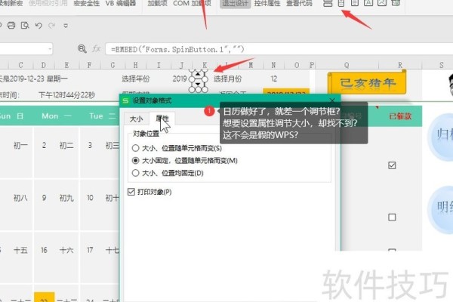Click the zoom magnifier icon beside formula bar
The width and height of the screenshot is (453, 302).
pos(82,49)
